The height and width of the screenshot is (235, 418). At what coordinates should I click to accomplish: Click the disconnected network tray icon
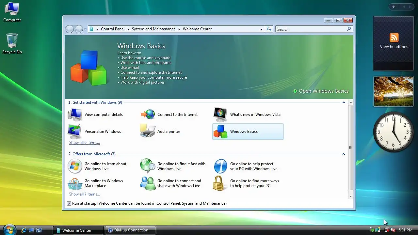coord(387,230)
